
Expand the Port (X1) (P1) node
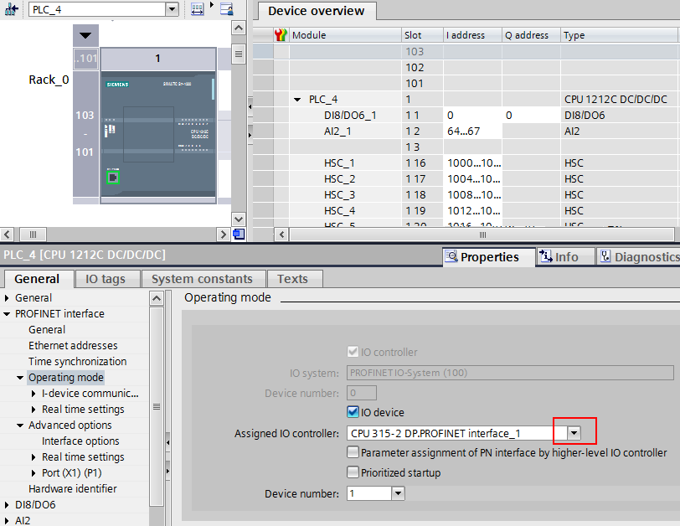point(33,473)
